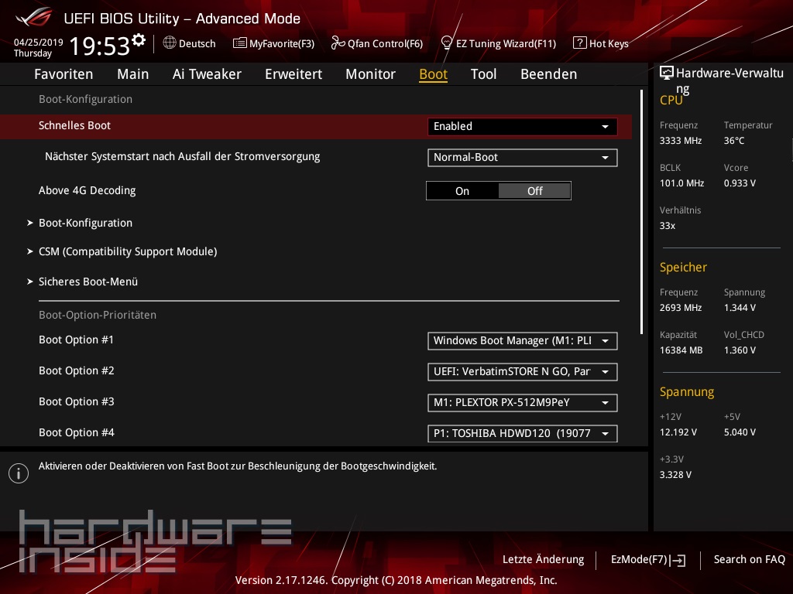793x594 pixels.
Task: Open MyFavorite(F3) list icon
Action: (240, 43)
